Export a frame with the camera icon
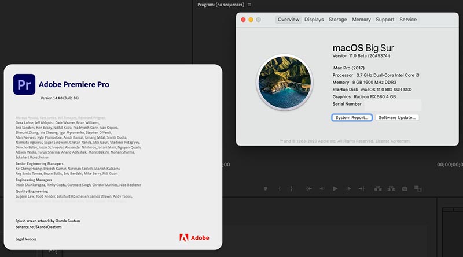Image resolution: width=463 pixels, height=257 pixels. point(405,189)
